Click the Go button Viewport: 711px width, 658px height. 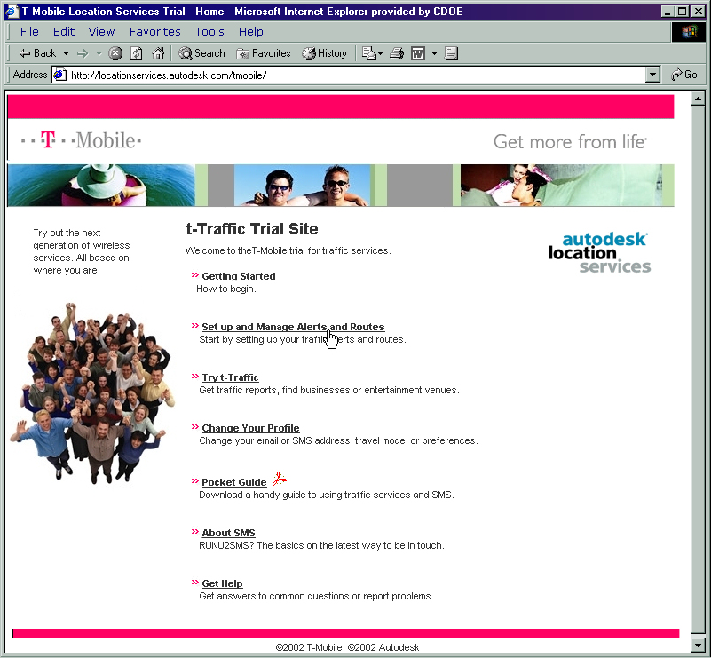pos(684,75)
